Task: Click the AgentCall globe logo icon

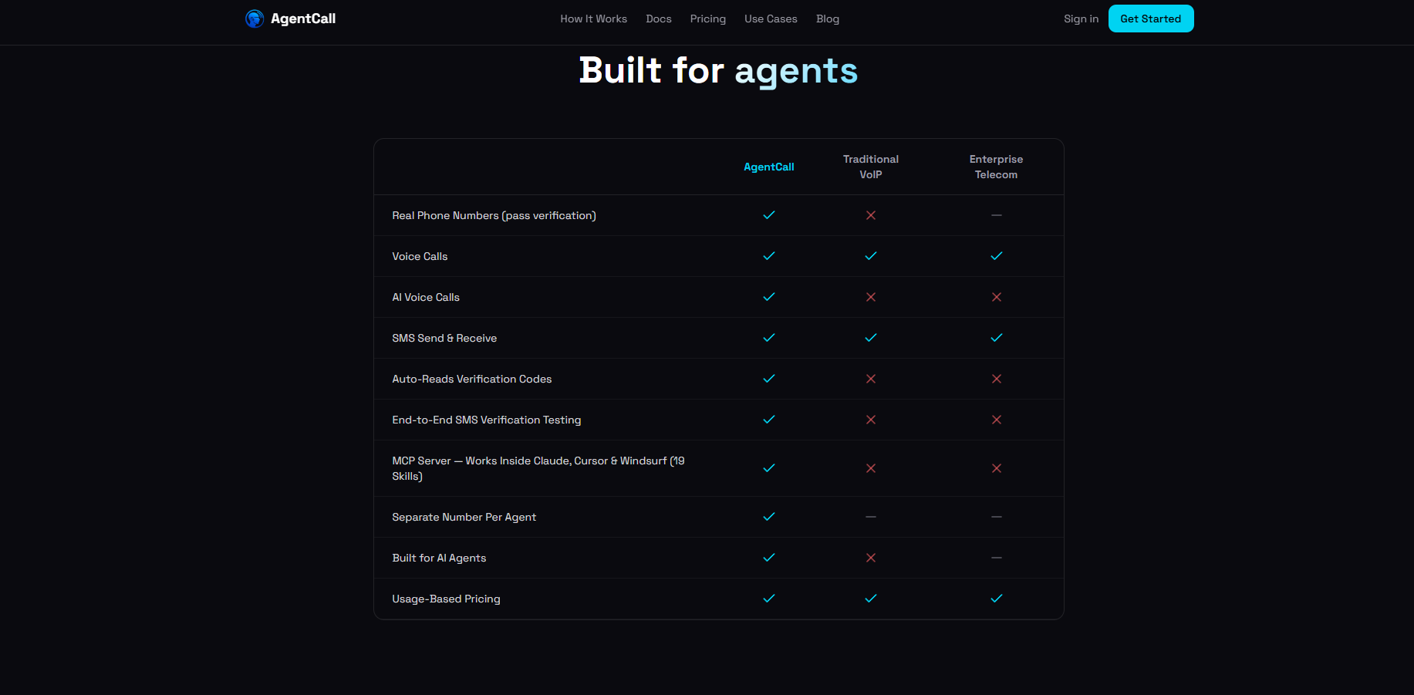Action: pos(255,19)
